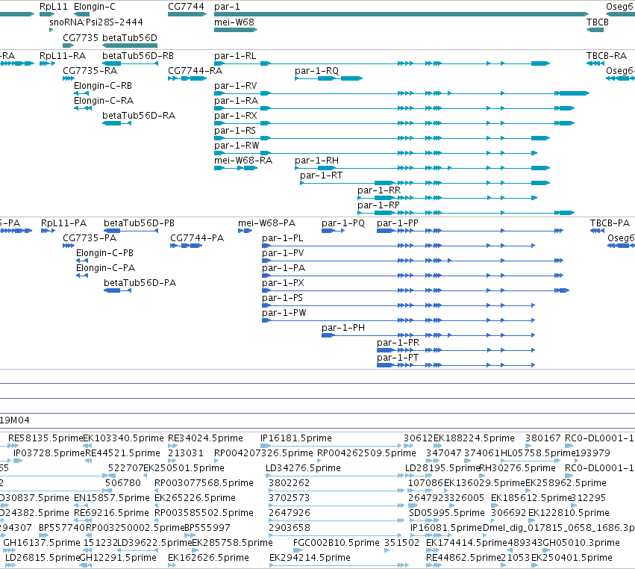Screen dimensions: 635x569
Task: Select protein RpL11-PA
Action: coord(48,231)
